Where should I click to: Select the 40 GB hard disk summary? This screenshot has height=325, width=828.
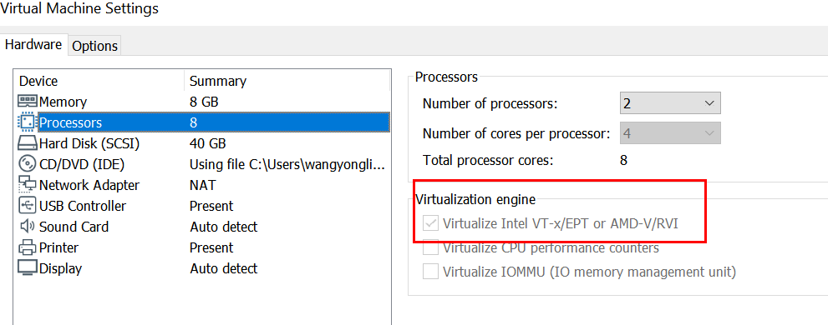(207, 143)
